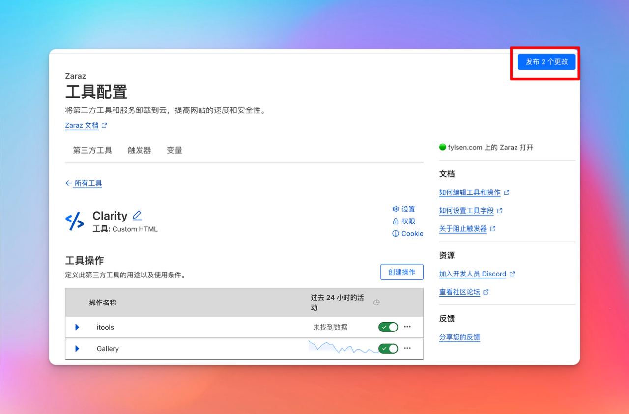Open 查看社区论坛 link
This screenshot has height=414, width=629.
[459, 292]
